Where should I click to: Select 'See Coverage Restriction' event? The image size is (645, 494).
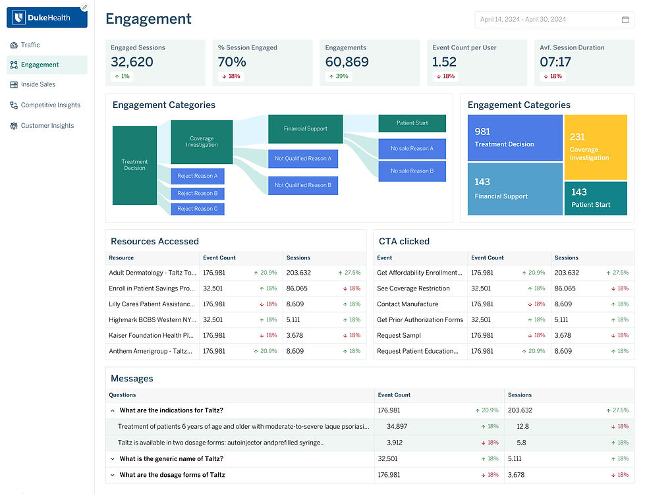click(x=504, y=288)
